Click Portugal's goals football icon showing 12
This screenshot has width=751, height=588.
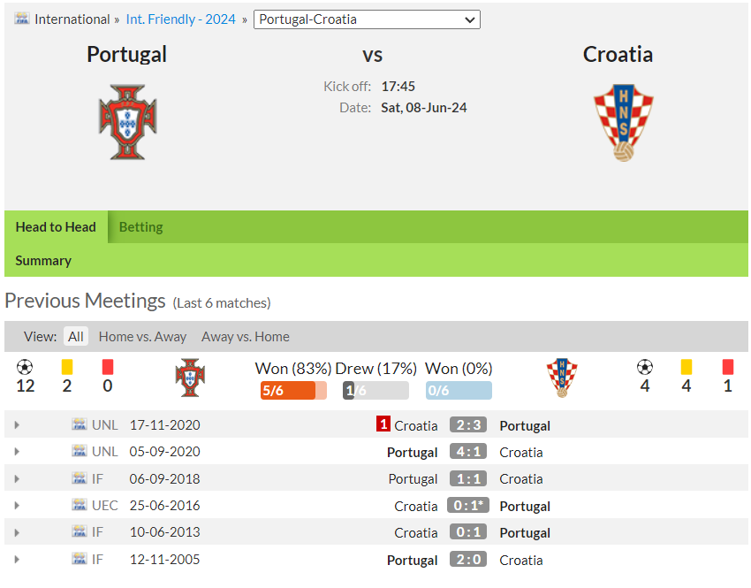coord(25,368)
